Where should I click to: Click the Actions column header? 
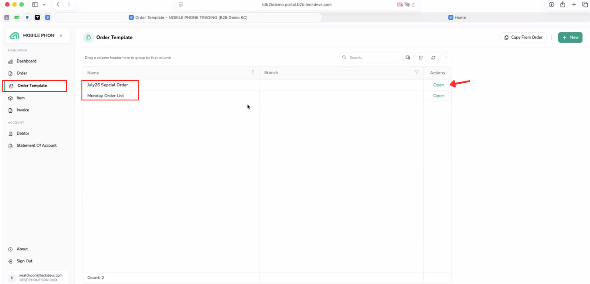[x=437, y=73]
